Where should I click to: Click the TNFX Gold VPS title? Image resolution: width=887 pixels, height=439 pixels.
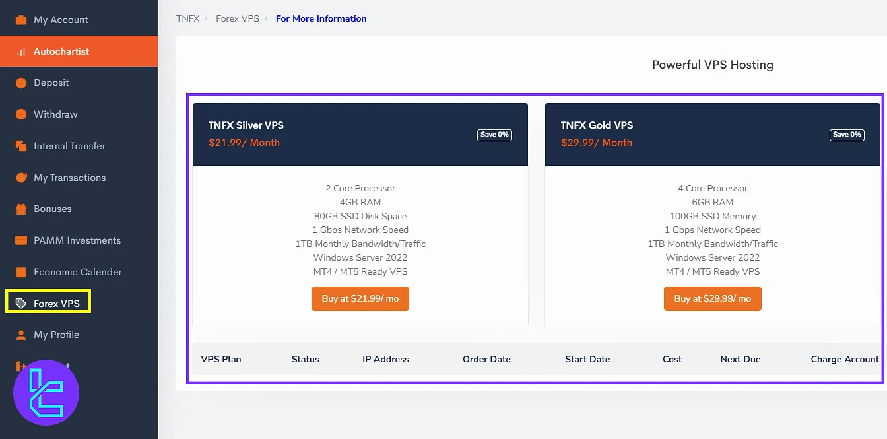(597, 125)
